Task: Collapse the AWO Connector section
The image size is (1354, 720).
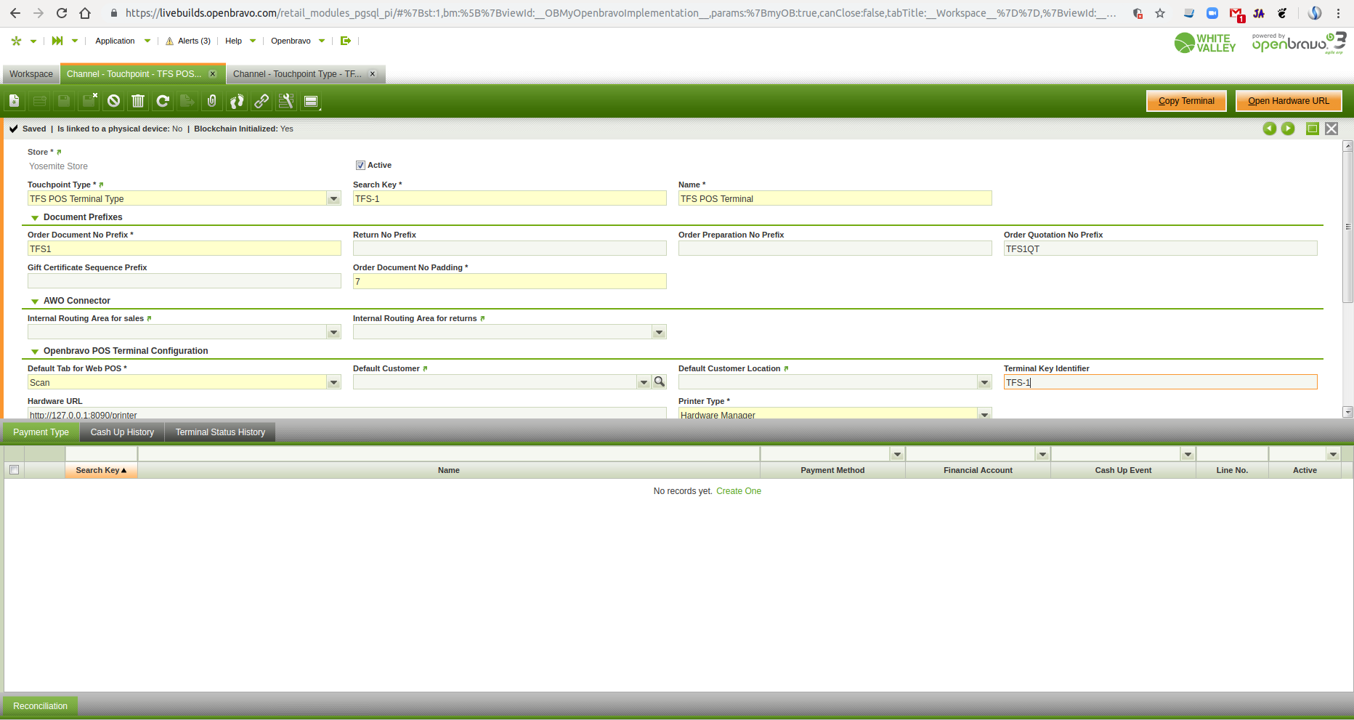Action: [35, 302]
